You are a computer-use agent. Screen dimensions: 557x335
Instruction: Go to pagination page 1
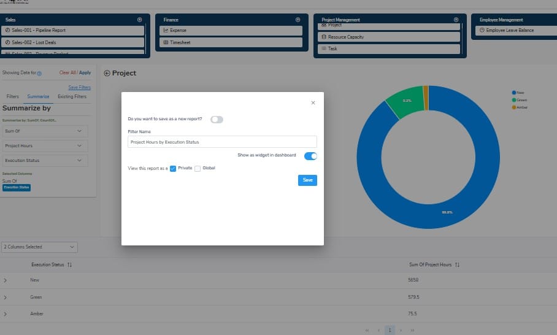point(390,330)
